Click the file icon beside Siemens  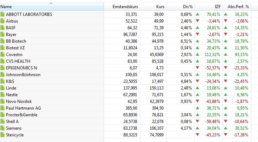[3, 128]
